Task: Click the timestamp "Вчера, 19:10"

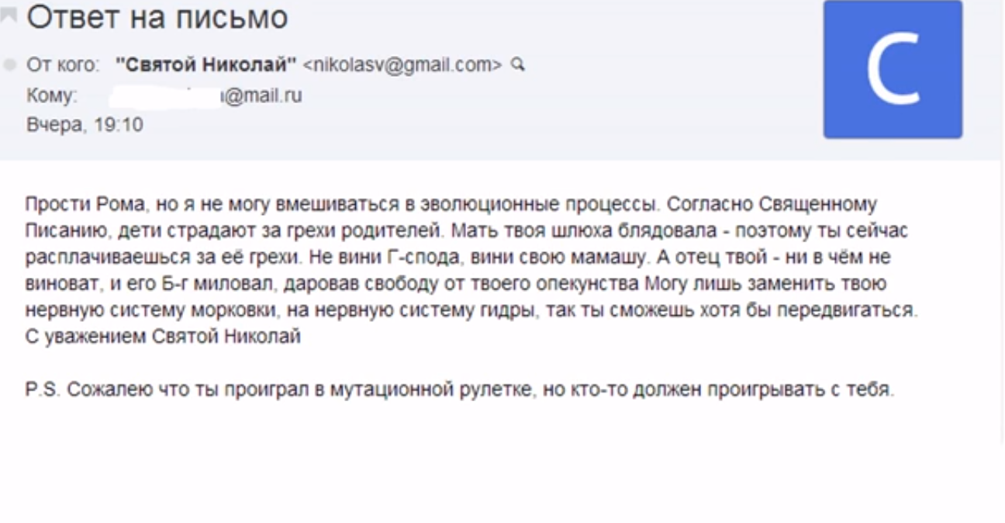Action: coord(85,124)
